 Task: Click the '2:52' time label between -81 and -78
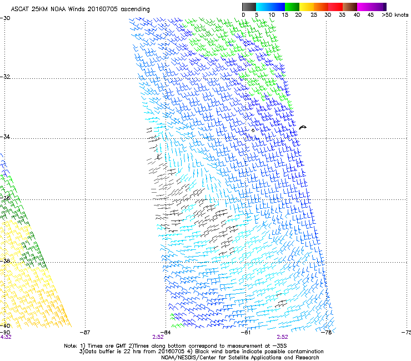[282, 337]
